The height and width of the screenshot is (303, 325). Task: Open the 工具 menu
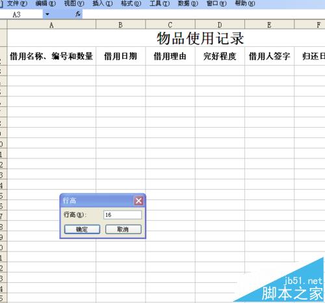159,3
